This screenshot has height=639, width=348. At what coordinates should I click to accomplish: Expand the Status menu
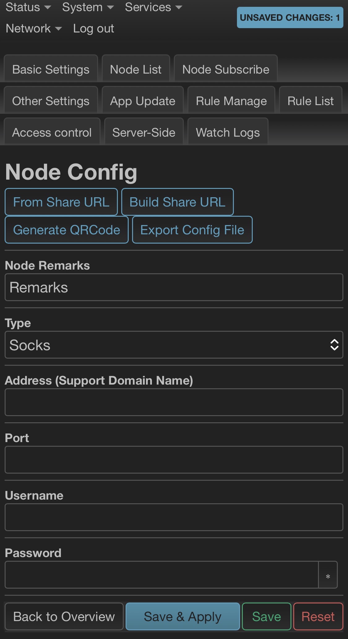point(28,7)
